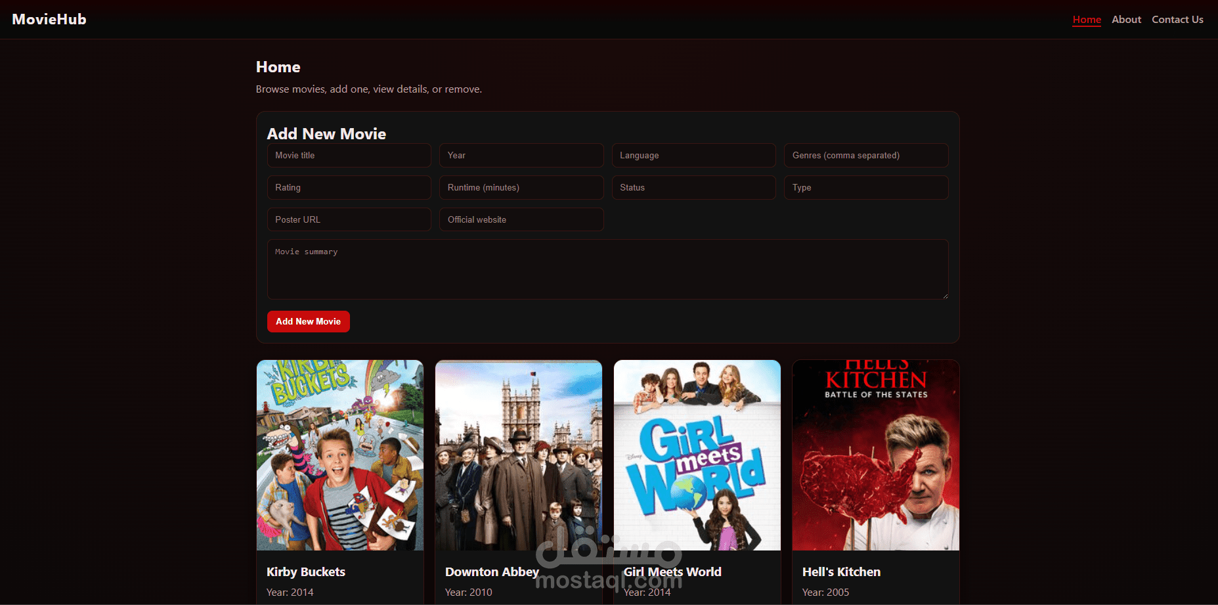Open the Hell's Kitchen poster
Viewport: 1218px width, 605px height.
(876, 455)
